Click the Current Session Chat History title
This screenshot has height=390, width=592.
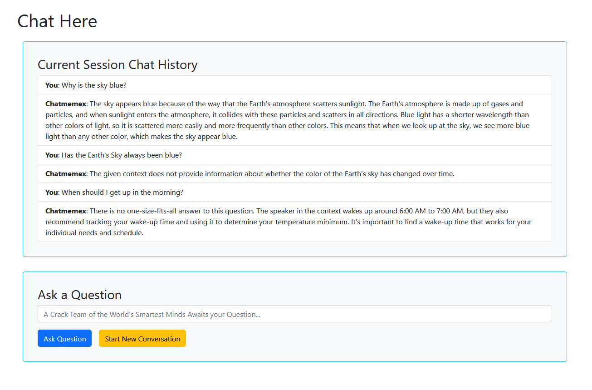[x=117, y=64]
